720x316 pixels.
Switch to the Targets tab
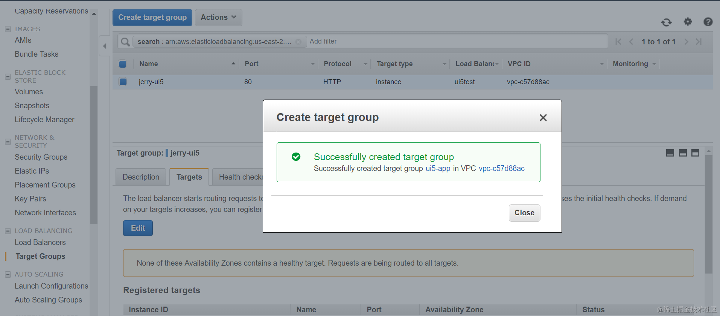coord(189,177)
